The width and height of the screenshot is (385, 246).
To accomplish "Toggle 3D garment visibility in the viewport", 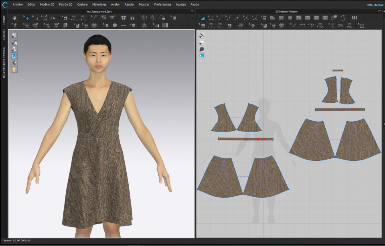I will (x=14, y=35).
